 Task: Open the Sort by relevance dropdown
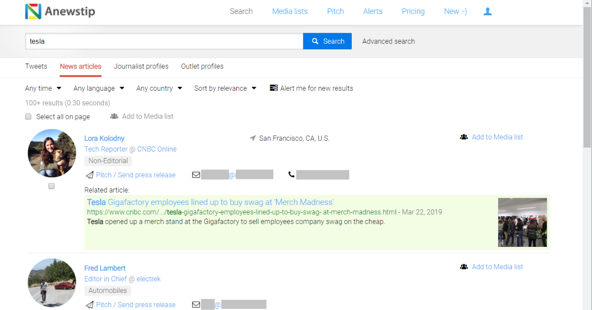coord(225,88)
